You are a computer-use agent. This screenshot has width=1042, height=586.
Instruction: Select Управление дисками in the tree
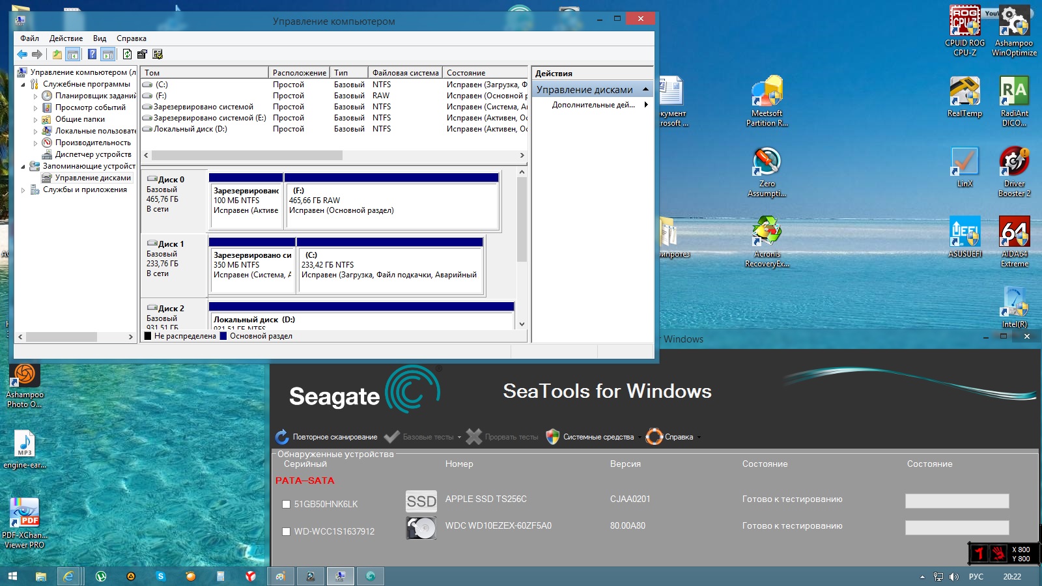coord(93,178)
